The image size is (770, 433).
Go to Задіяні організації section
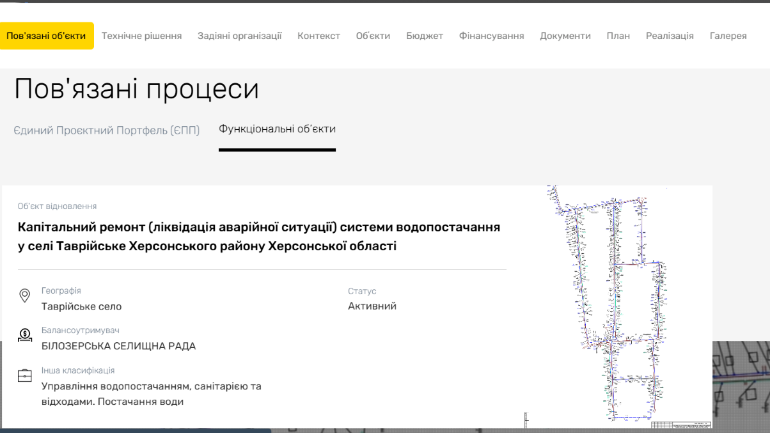[239, 36]
